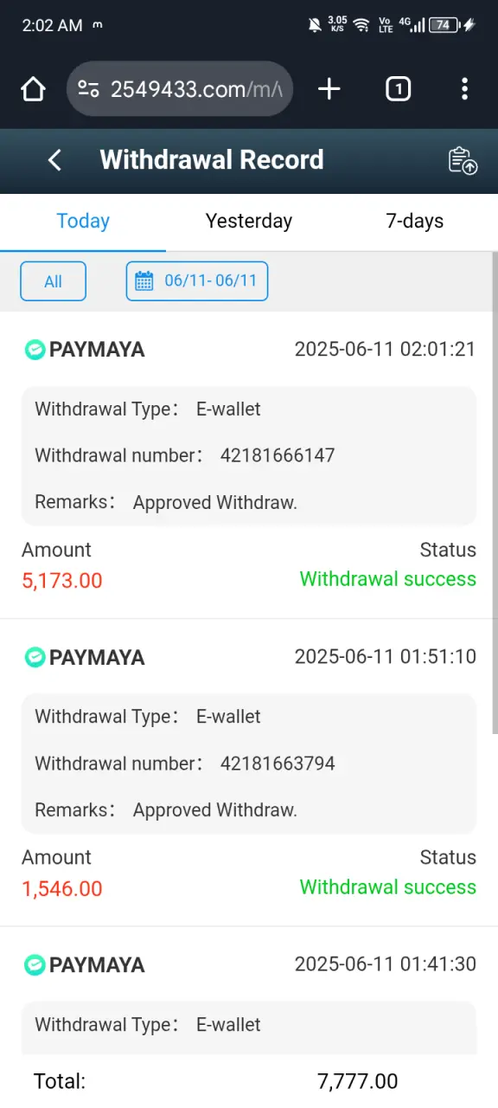Tap withdrawal number 42181663794

[x=278, y=763]
